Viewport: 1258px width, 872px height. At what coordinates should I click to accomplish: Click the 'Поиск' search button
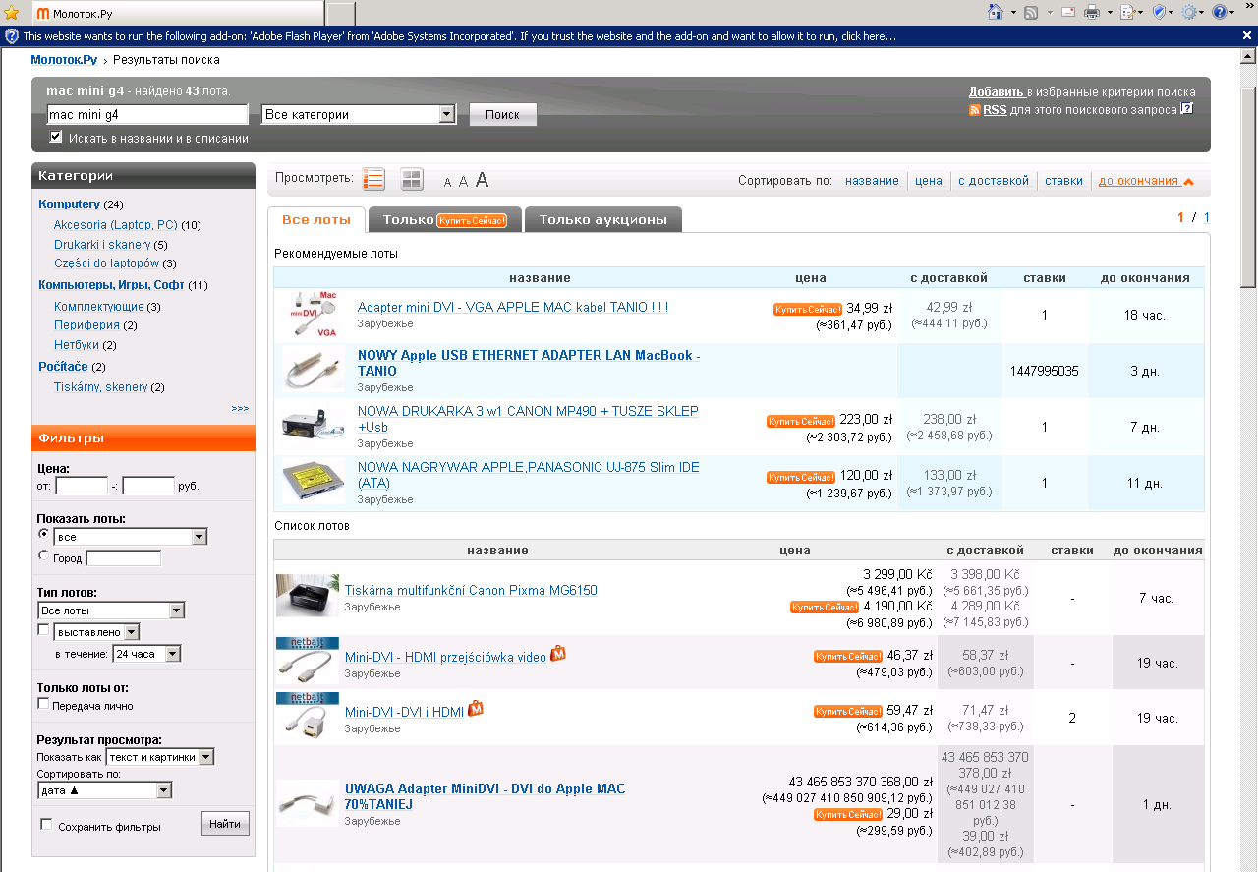[502, 114]
